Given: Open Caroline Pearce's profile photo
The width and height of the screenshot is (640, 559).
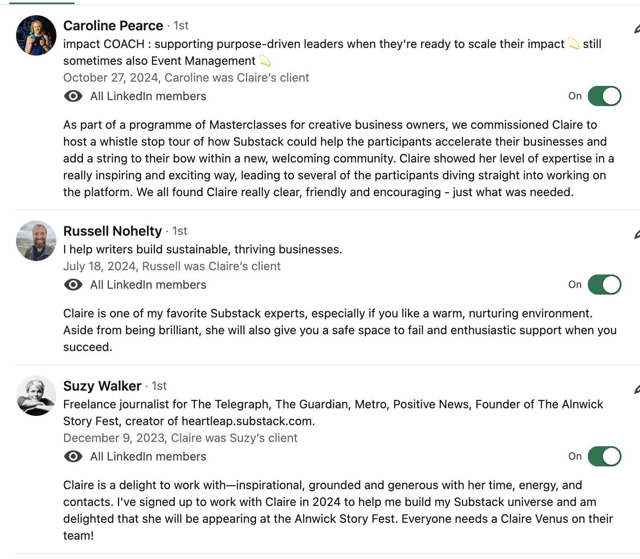Looking at the screenshot, I should point(36,35).
